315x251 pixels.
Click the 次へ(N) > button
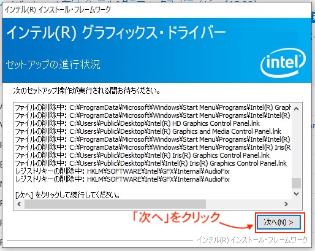(279, 222)
